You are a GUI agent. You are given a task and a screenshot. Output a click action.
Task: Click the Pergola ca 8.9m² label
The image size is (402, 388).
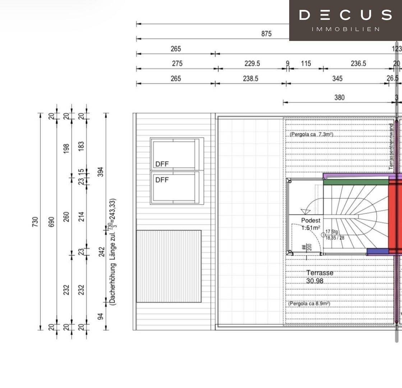[309, 303]
